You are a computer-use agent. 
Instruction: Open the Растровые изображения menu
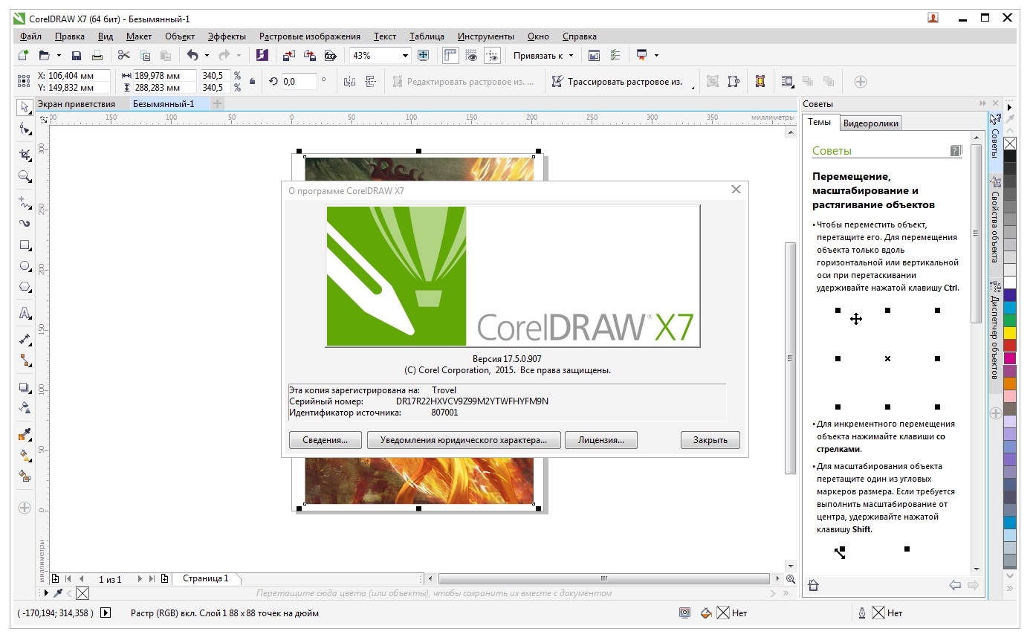click(x=310, y=36)
